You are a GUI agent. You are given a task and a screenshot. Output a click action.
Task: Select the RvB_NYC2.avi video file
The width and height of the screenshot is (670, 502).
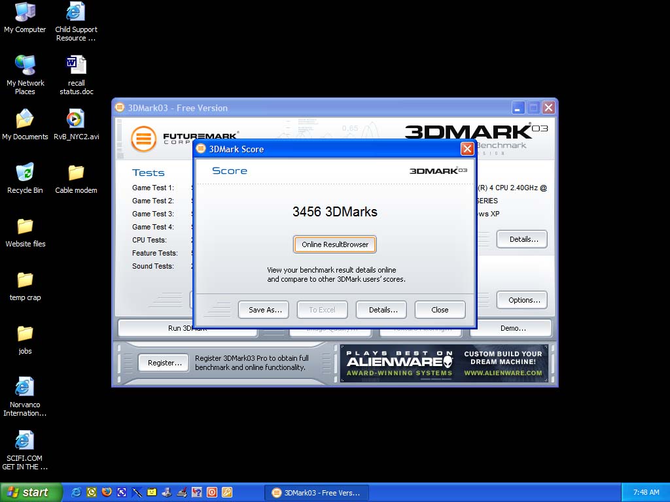[76, 124]
